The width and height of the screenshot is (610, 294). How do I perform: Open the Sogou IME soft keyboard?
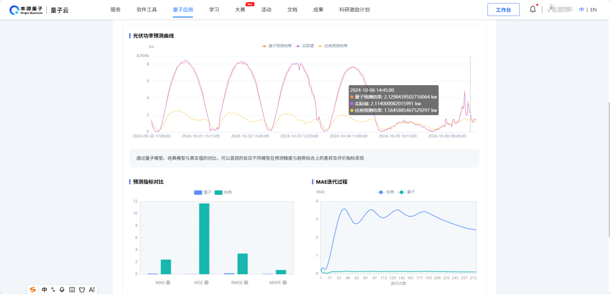[x=72, y=289]
